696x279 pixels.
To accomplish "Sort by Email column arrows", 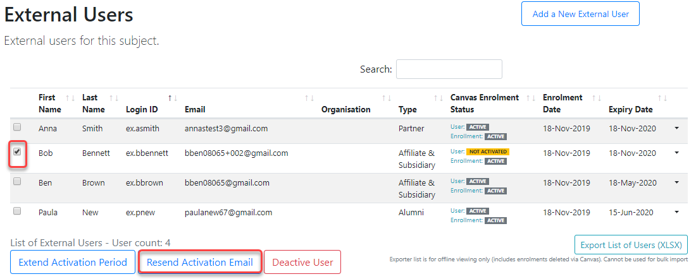I will tap(310, 98).
